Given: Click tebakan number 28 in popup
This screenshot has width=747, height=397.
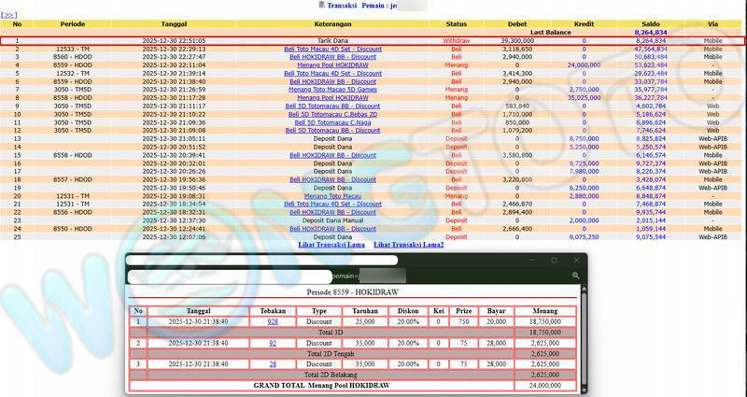Looking at the screenshot, I should point(273,364).
